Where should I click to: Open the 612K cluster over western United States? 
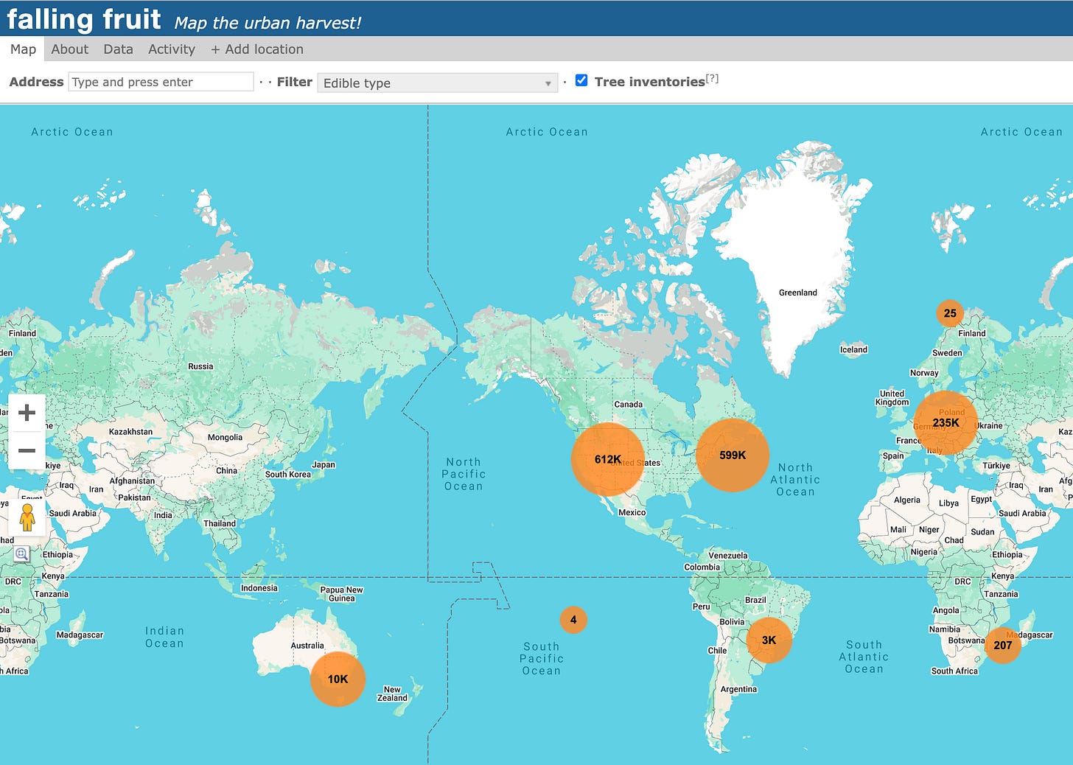608,459
